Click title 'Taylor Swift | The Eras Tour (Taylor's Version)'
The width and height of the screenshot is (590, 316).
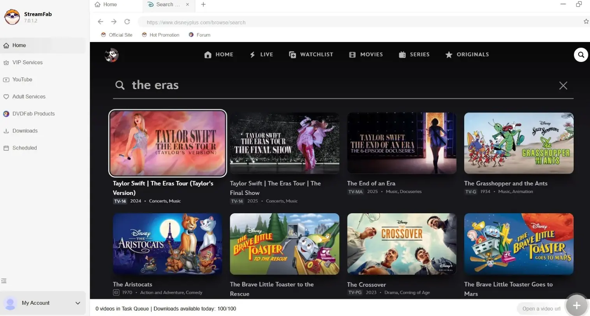[x=163, y=188]
